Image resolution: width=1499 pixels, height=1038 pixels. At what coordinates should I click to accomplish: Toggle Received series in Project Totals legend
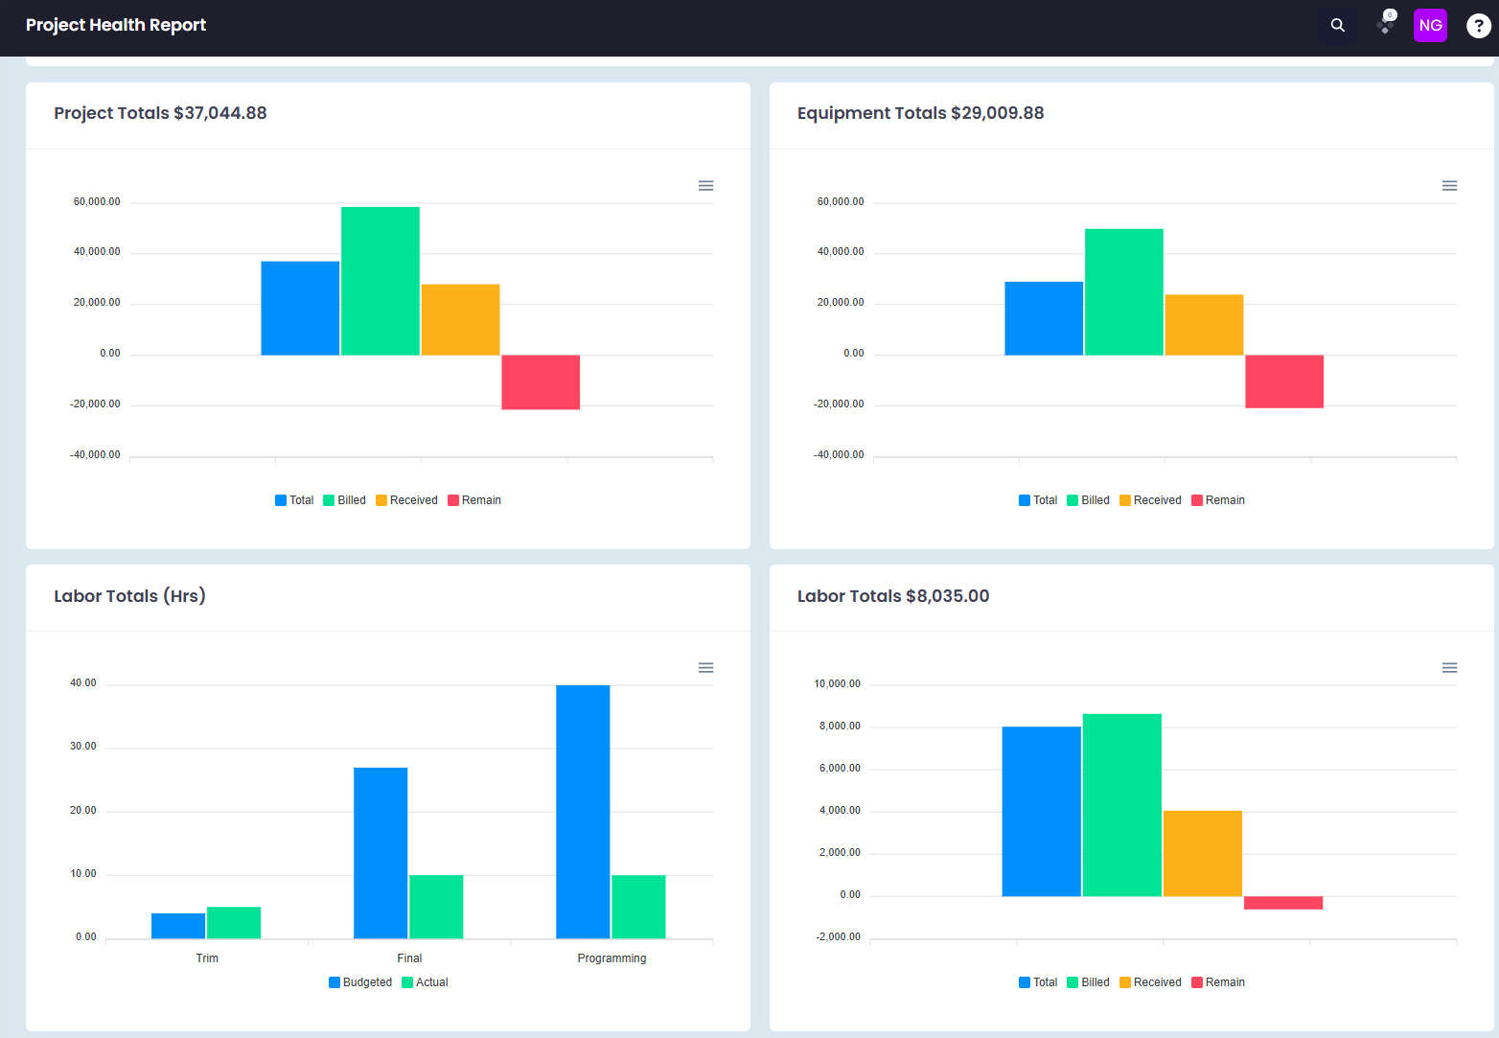[x=406, y=500]
